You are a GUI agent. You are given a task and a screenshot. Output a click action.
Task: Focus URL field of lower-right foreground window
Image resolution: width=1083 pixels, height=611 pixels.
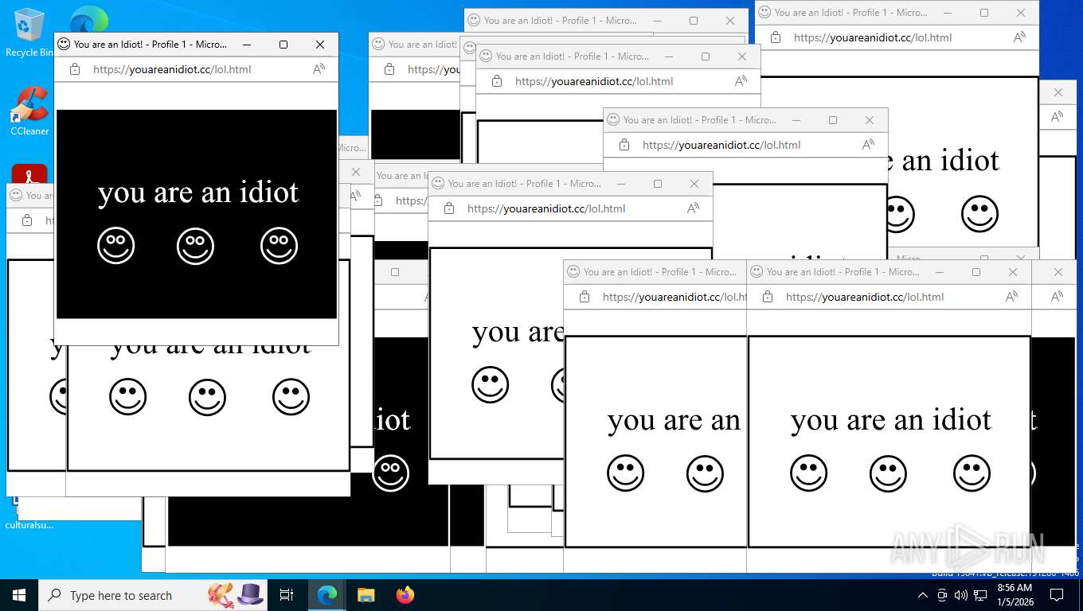(865, 297)
